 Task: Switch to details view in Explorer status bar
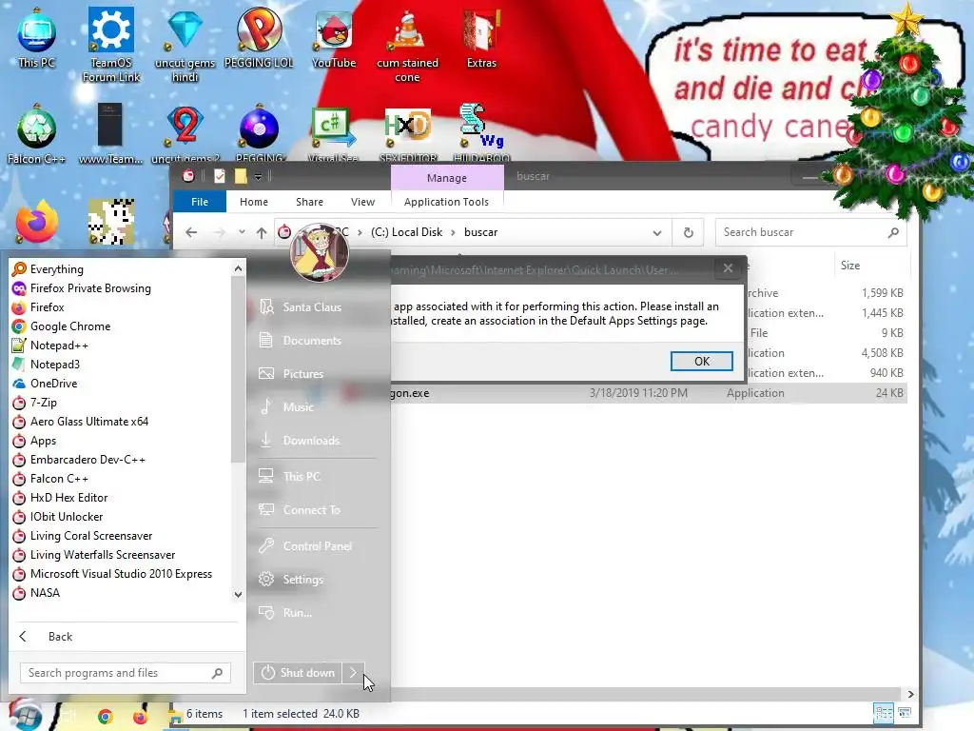(x=884, y=713)
